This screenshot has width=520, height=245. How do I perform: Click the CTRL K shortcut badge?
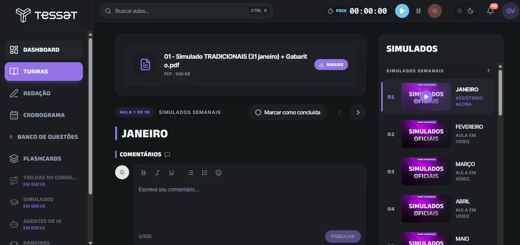coord(259,11)
